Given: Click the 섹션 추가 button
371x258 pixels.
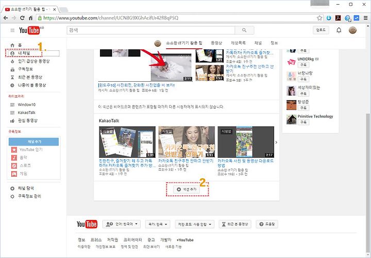Looking at the screenshot, I should pos(187,190).
